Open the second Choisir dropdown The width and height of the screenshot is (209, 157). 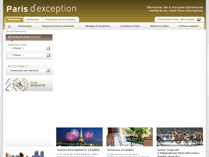tap(29, 55)
